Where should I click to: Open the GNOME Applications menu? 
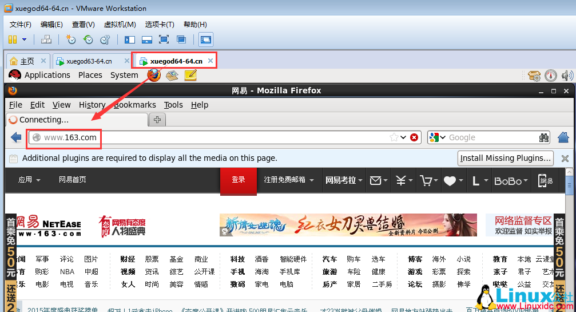(47, 75)
